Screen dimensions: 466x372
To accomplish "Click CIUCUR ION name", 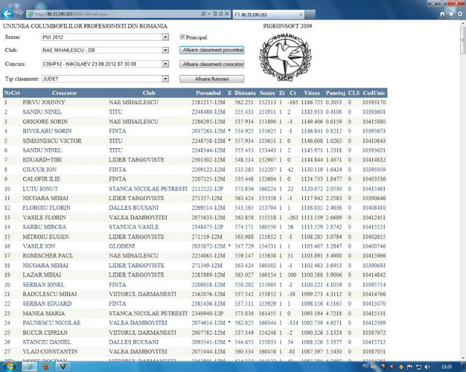I will [39, 169].
